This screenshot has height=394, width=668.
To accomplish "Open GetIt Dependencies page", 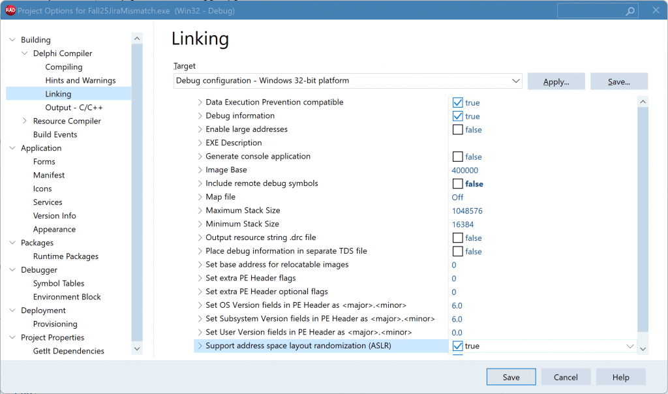I will [x=68, y=351].
